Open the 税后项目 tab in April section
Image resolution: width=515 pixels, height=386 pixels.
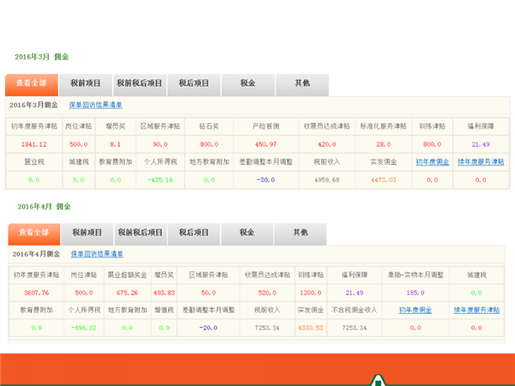pyautogui.click(x=194, y=232)
